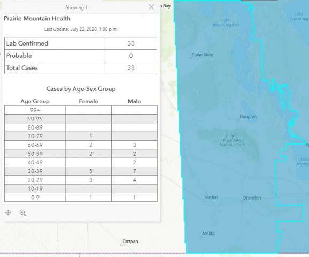309x257 pixels.
Task: Click the Cases by Age-Sex Group heading
Action: [x=81, y=89]
